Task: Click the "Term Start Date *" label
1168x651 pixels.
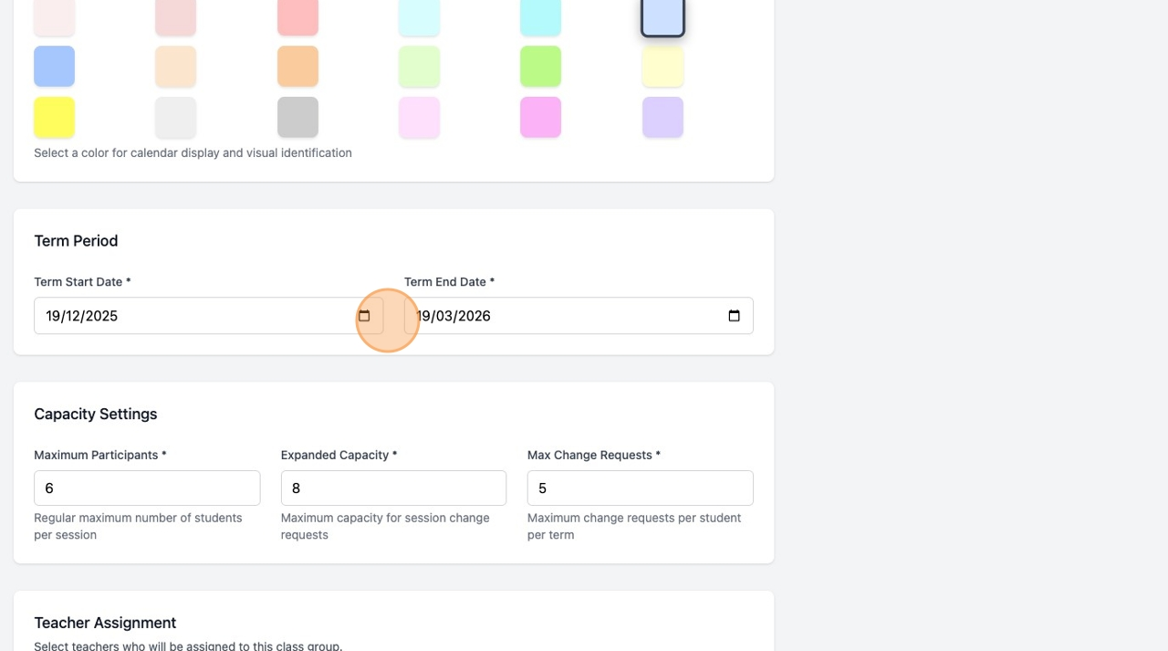Action: 82,282
